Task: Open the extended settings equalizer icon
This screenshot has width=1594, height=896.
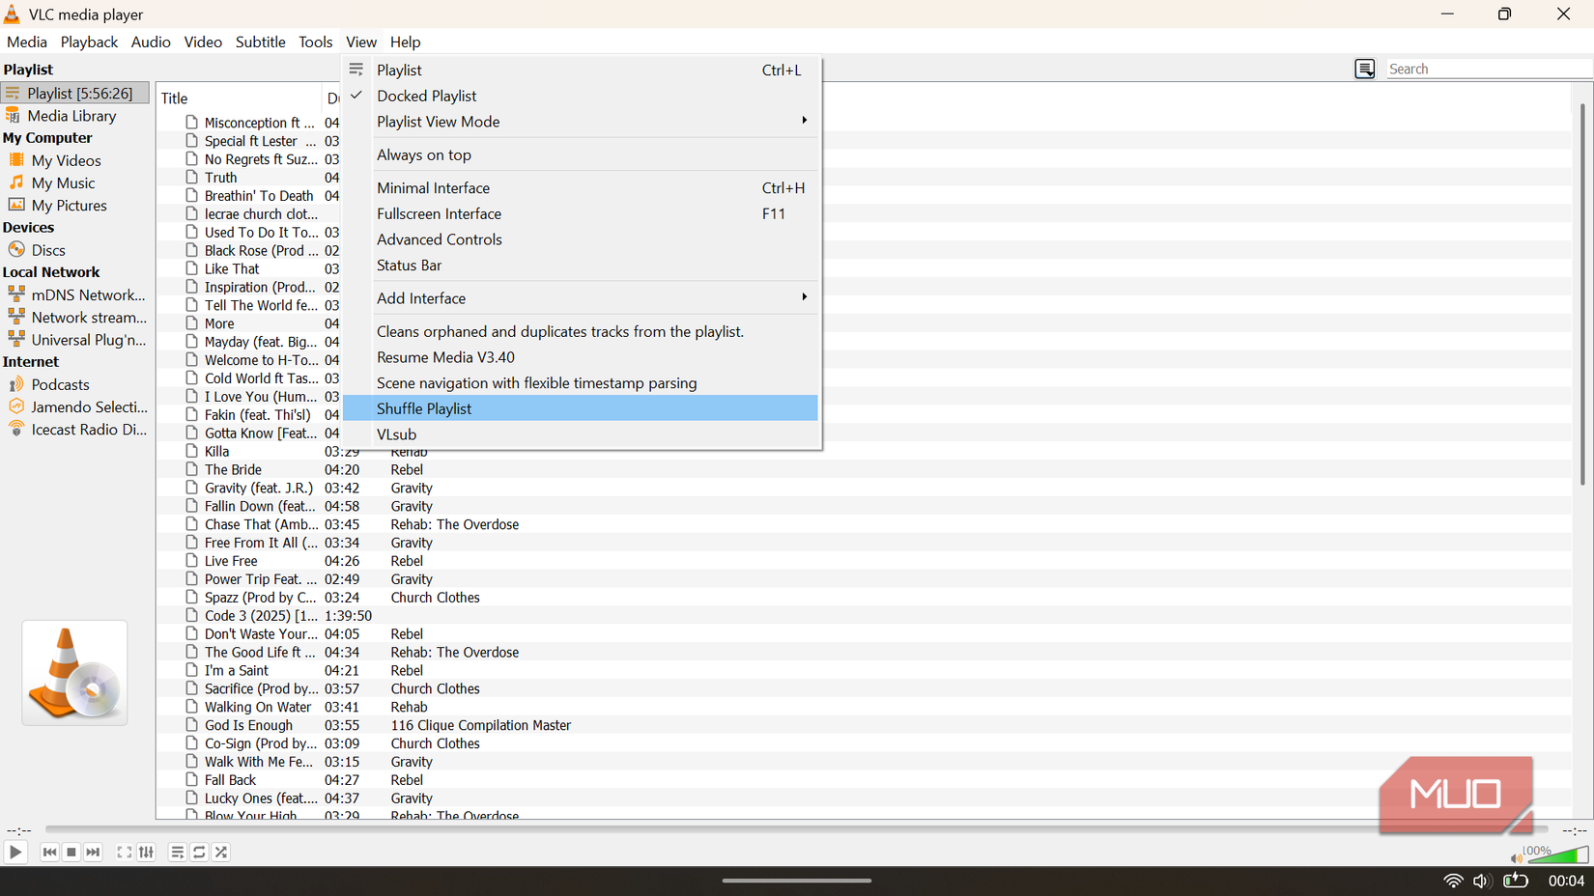Action: tap(146, 853)
